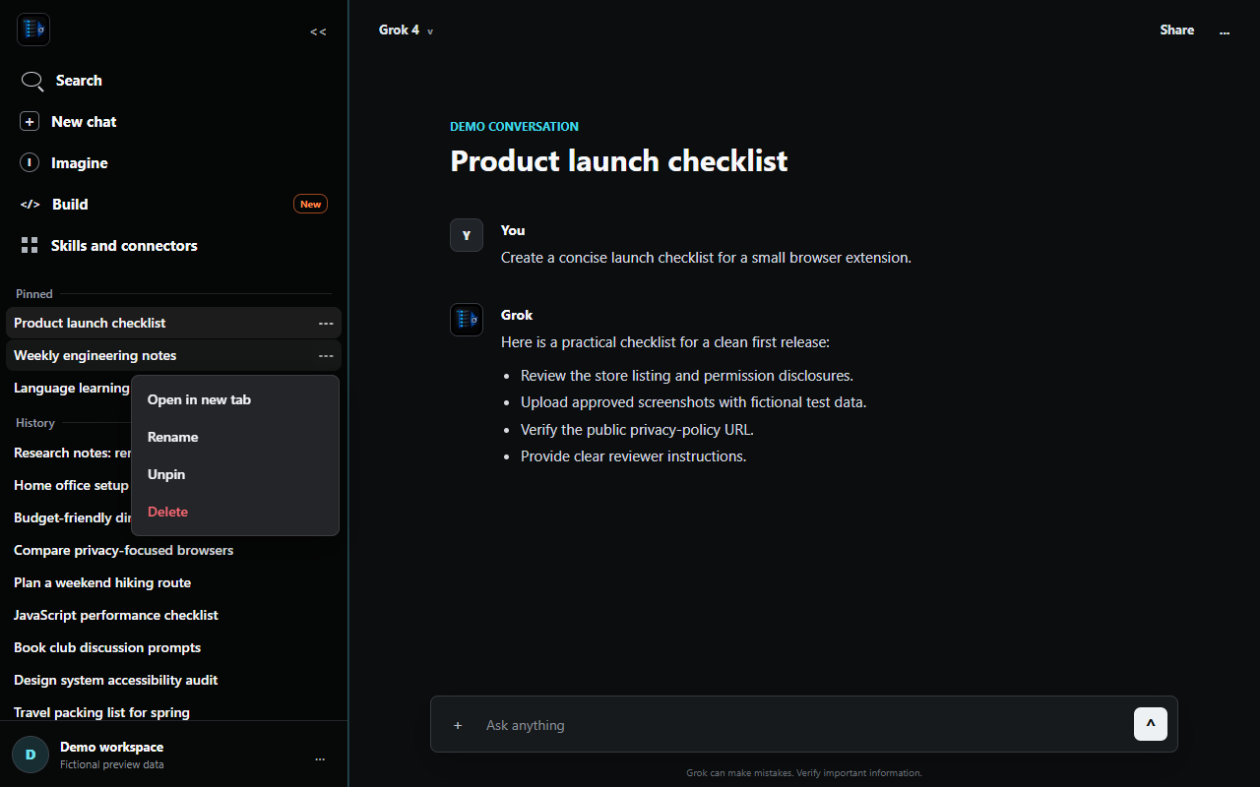The height and width of the screenshot is (787, 1260).
Task: Click the Skills and connectors grid icon
Action: coord(30,246)
